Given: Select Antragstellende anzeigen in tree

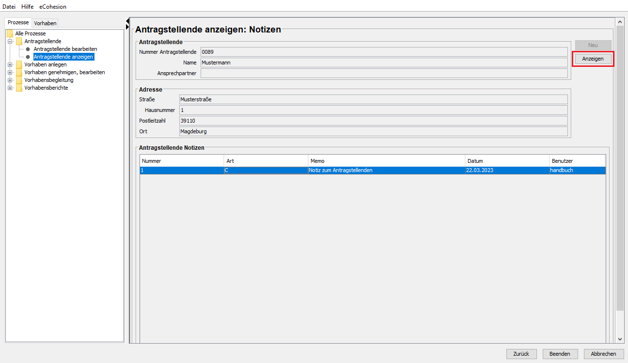Looking at the screenshot, I should [63, 57].
